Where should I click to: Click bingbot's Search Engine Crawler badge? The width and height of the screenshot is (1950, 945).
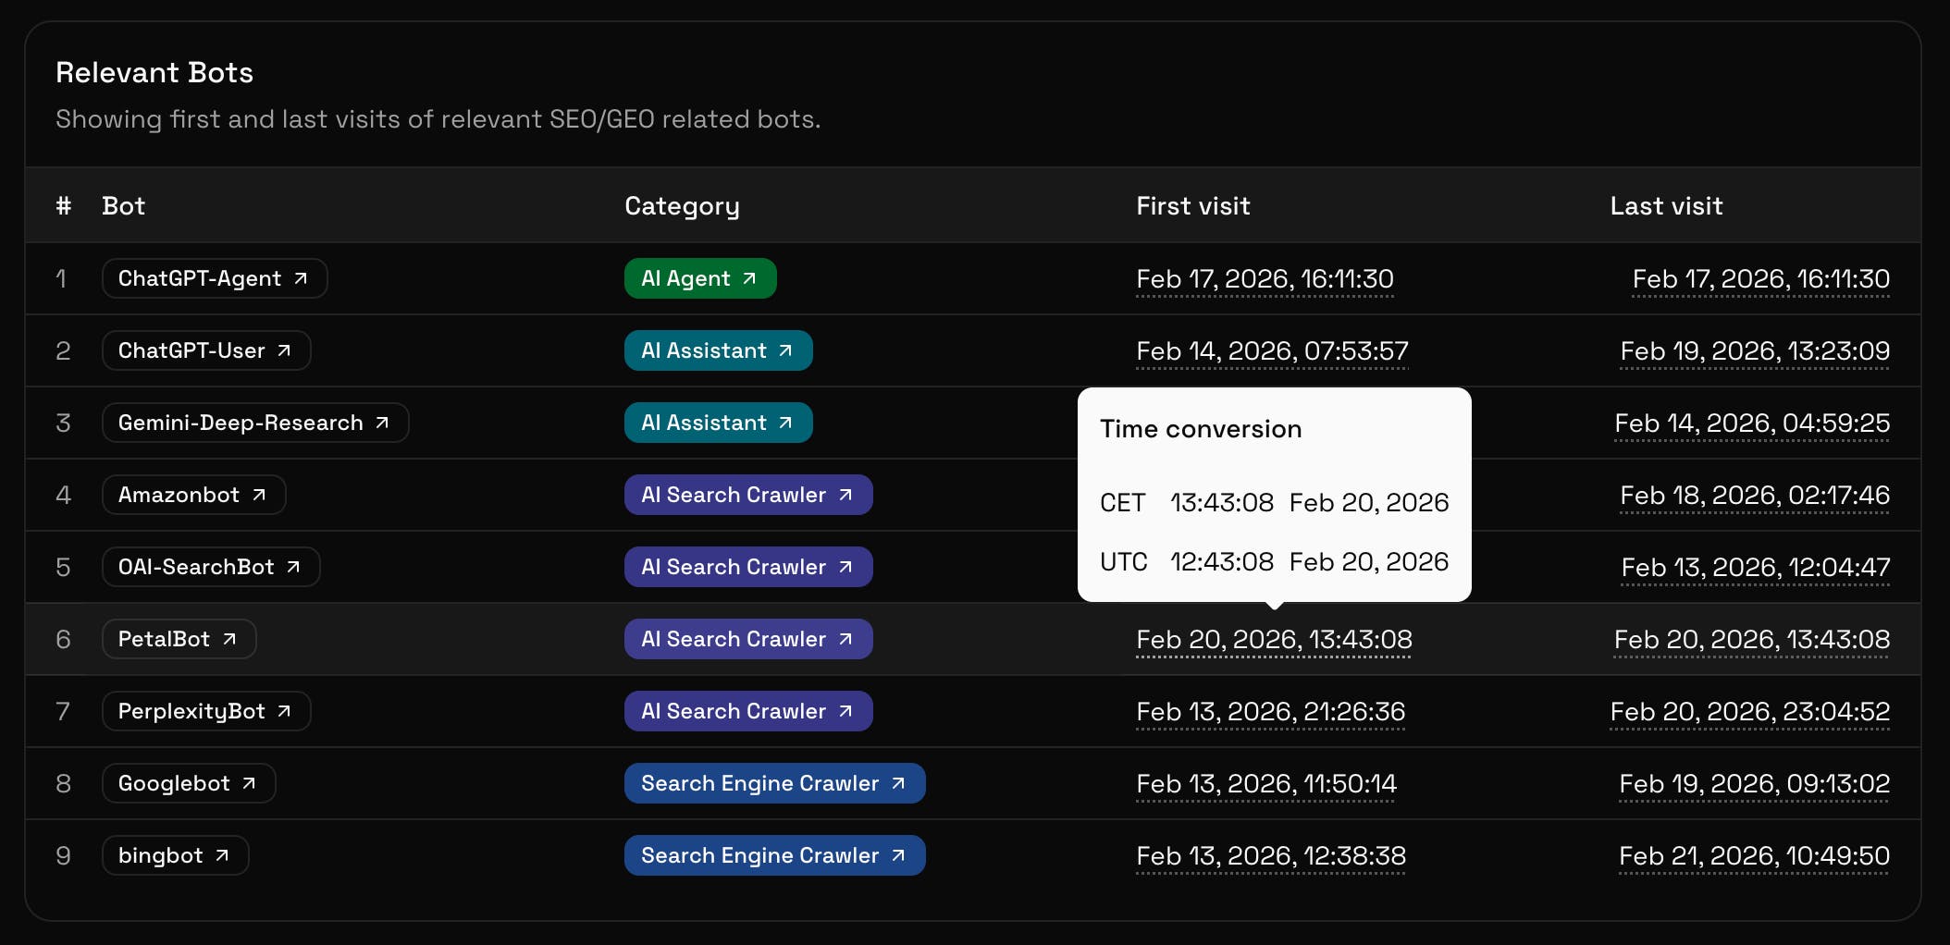pos(773,855)
